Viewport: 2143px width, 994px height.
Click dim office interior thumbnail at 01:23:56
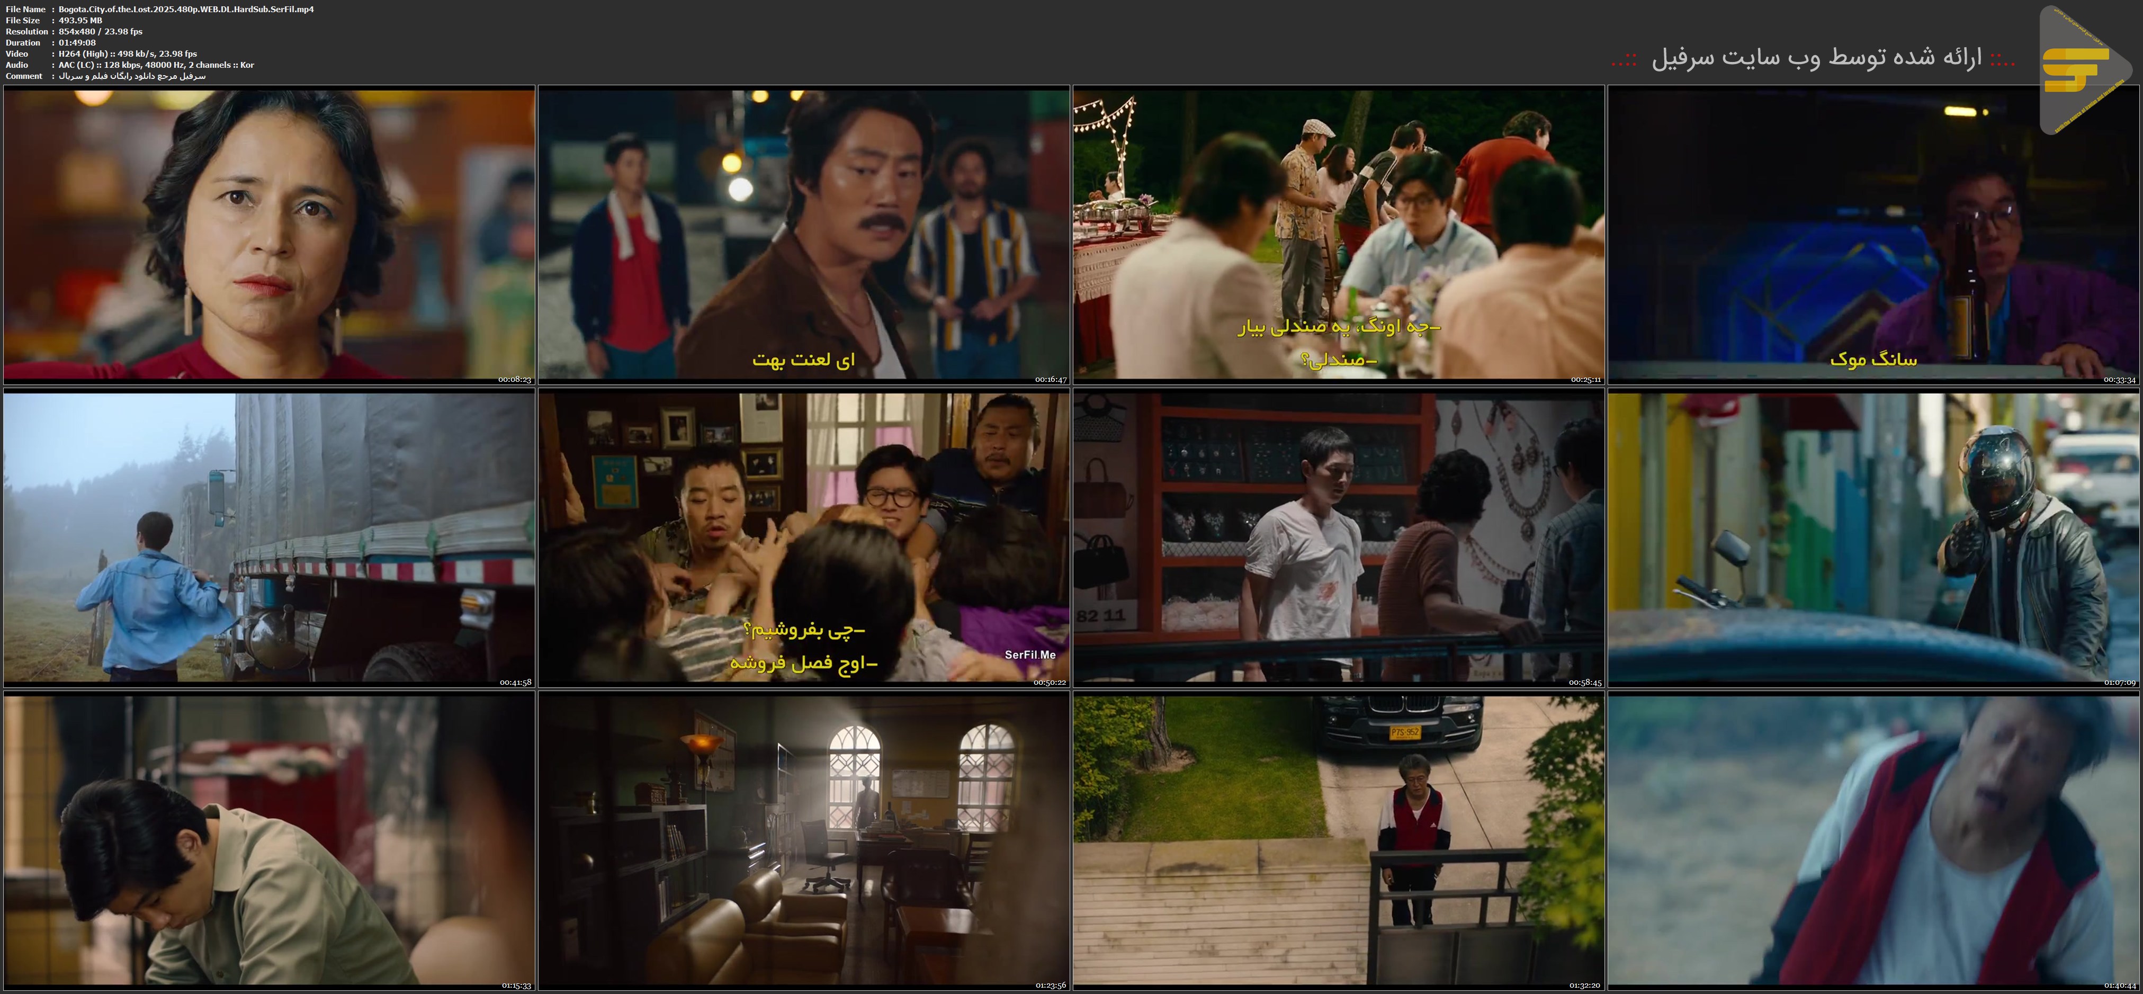pos(804,843)
